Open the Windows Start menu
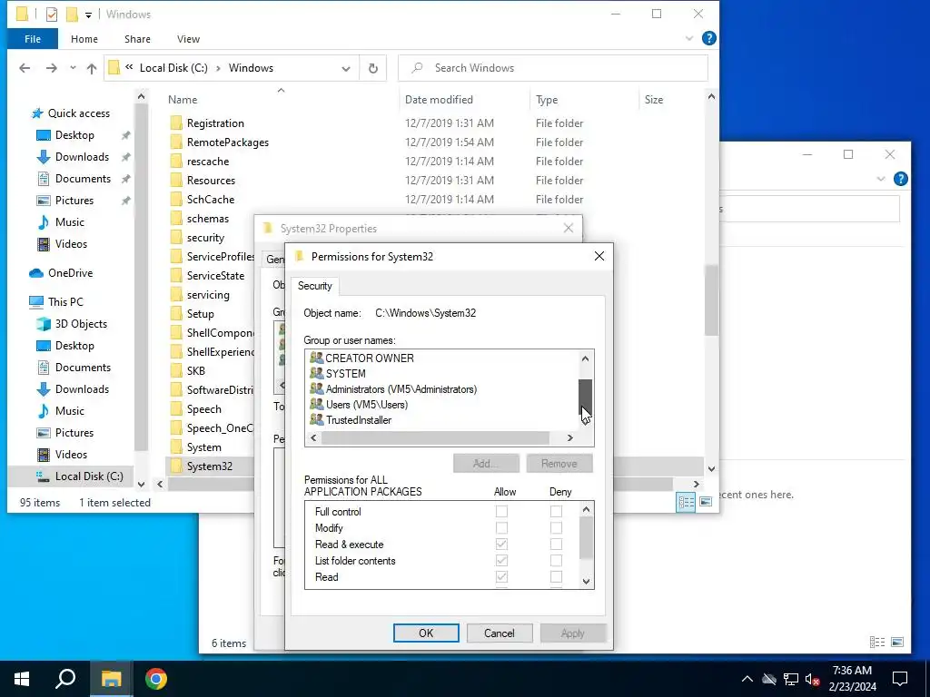The image size is (930, 697). pyautogui.click(x=22, y=679)
